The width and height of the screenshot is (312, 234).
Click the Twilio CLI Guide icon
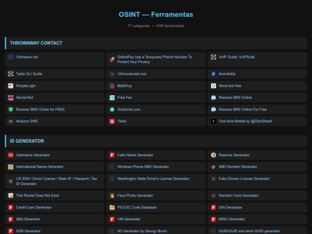tap(11, 74)
